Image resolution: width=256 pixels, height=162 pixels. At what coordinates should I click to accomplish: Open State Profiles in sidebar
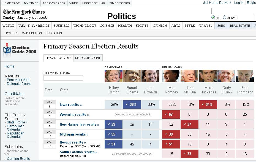tap(17, 122)
